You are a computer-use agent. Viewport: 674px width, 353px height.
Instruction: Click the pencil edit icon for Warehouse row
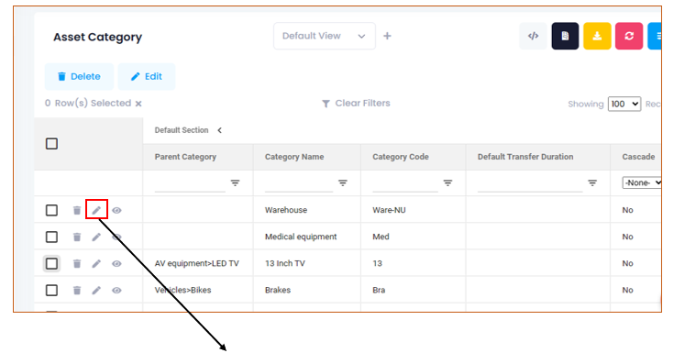[x=96, y=210]
